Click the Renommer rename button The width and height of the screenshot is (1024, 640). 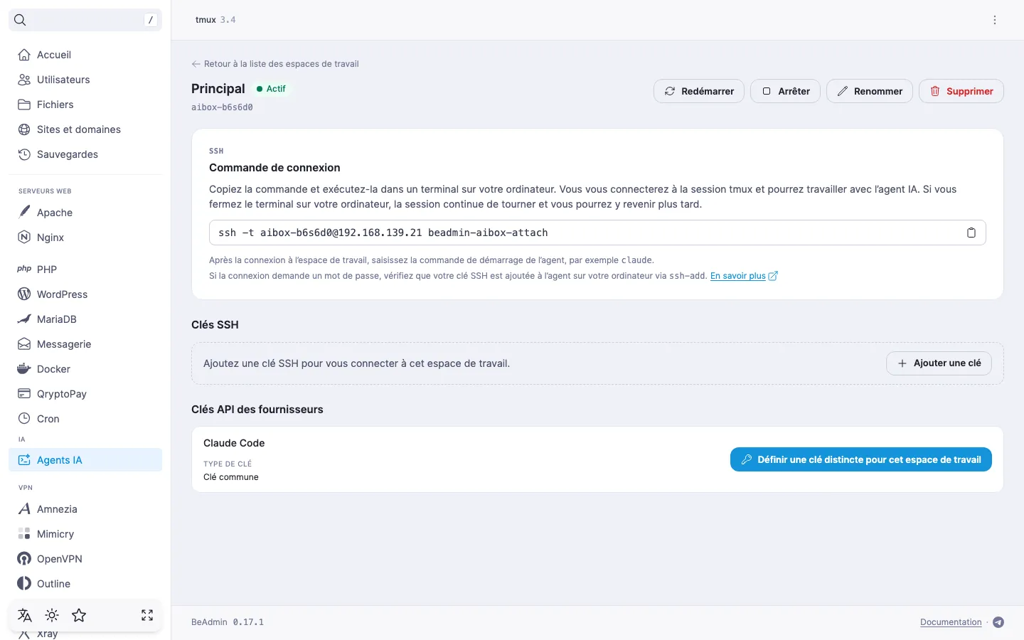click(x=870, y=91)
